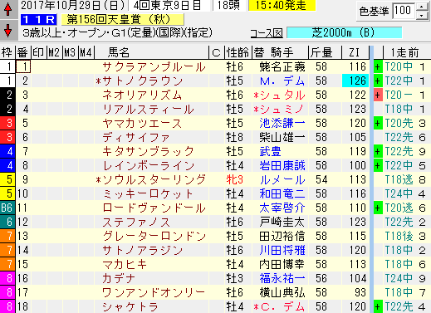Screen dimensions: 431x313
Task: Select horse リアルスティール
Action: point(148,110)
